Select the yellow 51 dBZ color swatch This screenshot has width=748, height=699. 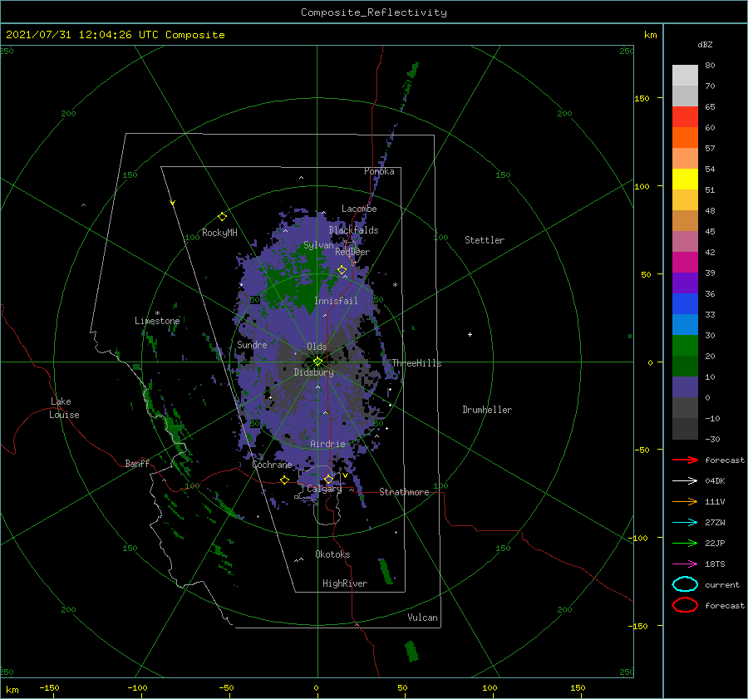(685, 179)
